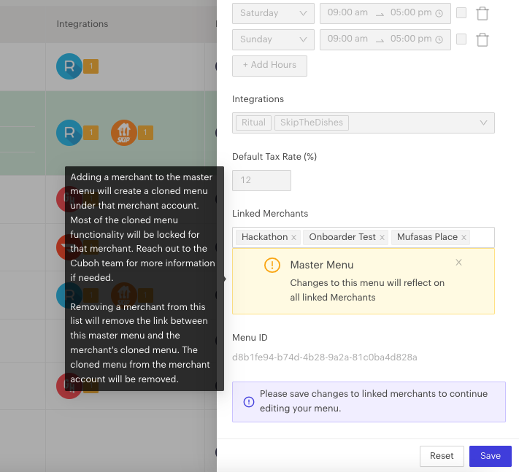Select the Ritual integration tag
This screenshot has height=472, width=519.
pos(253,123)
